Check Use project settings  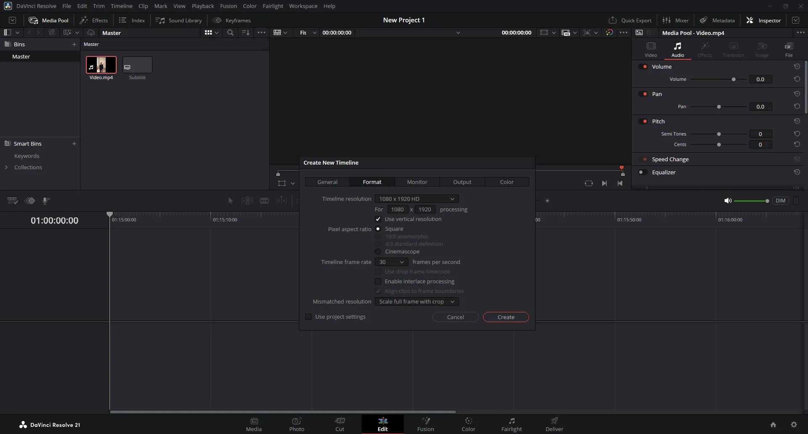[309, 317]
